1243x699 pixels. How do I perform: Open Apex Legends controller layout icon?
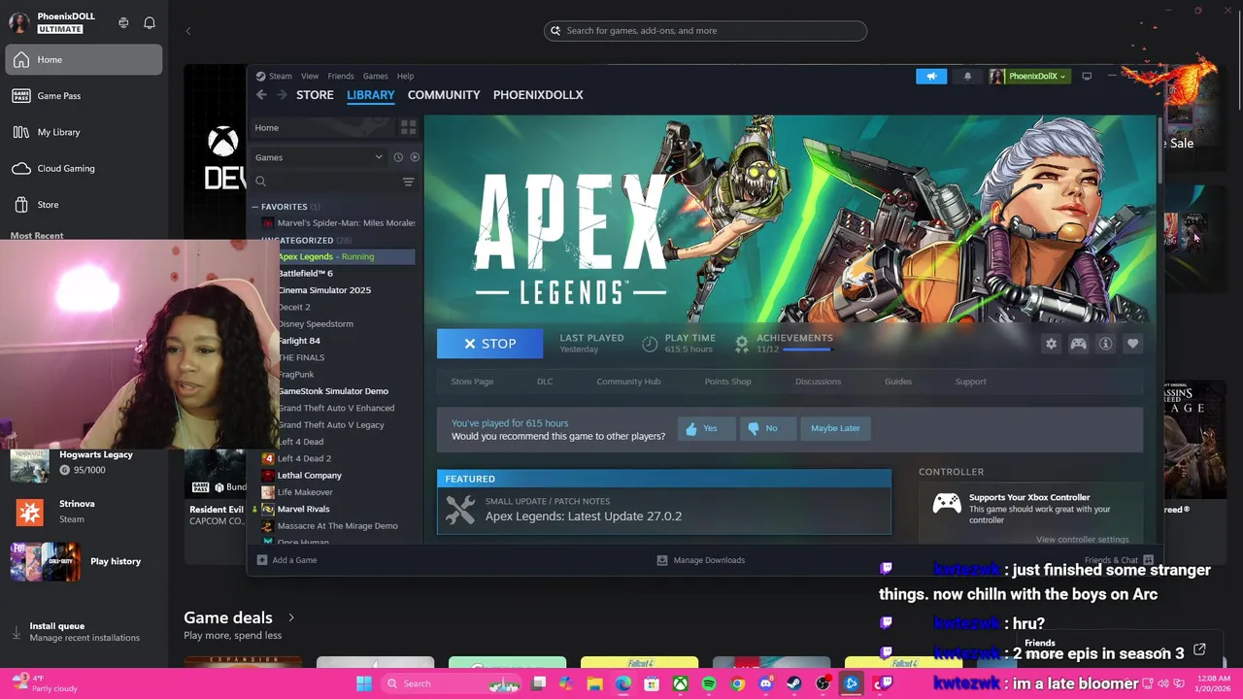(1078, 344)
